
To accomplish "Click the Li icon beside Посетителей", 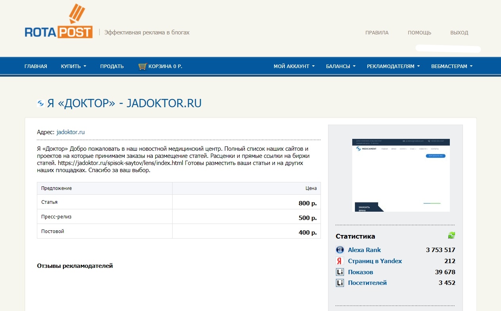I will 340,283.
